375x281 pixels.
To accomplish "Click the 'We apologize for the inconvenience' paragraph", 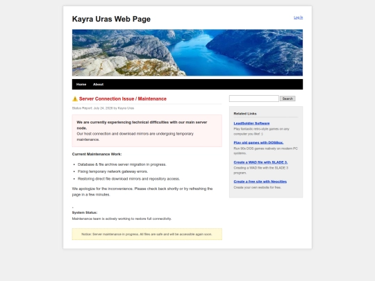I will coord(142,191).
